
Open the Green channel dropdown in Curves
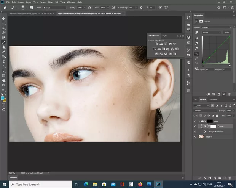(211, 33)
